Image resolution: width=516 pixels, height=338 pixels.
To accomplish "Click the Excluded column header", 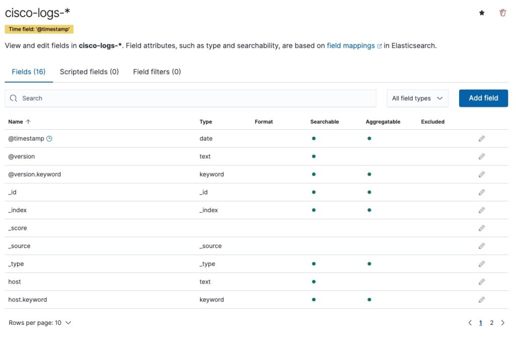I will pyautogui.click(x=432, y=122).
